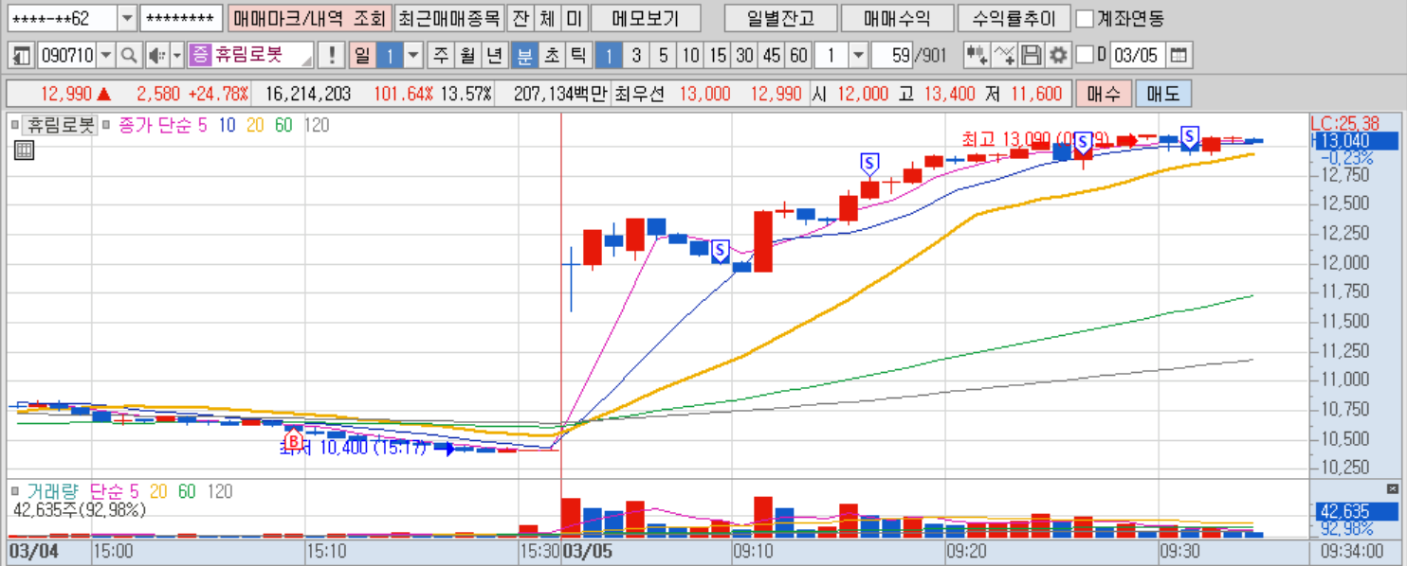Enable the 계좌연동 checkbox
Screen dimensions: 1407x566
[1084, 18]
